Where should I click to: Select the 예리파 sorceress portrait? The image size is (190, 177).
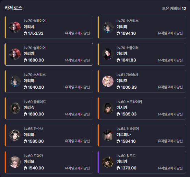(x=108, y=27)
